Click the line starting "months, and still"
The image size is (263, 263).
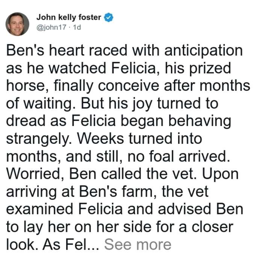coord(118,157)
